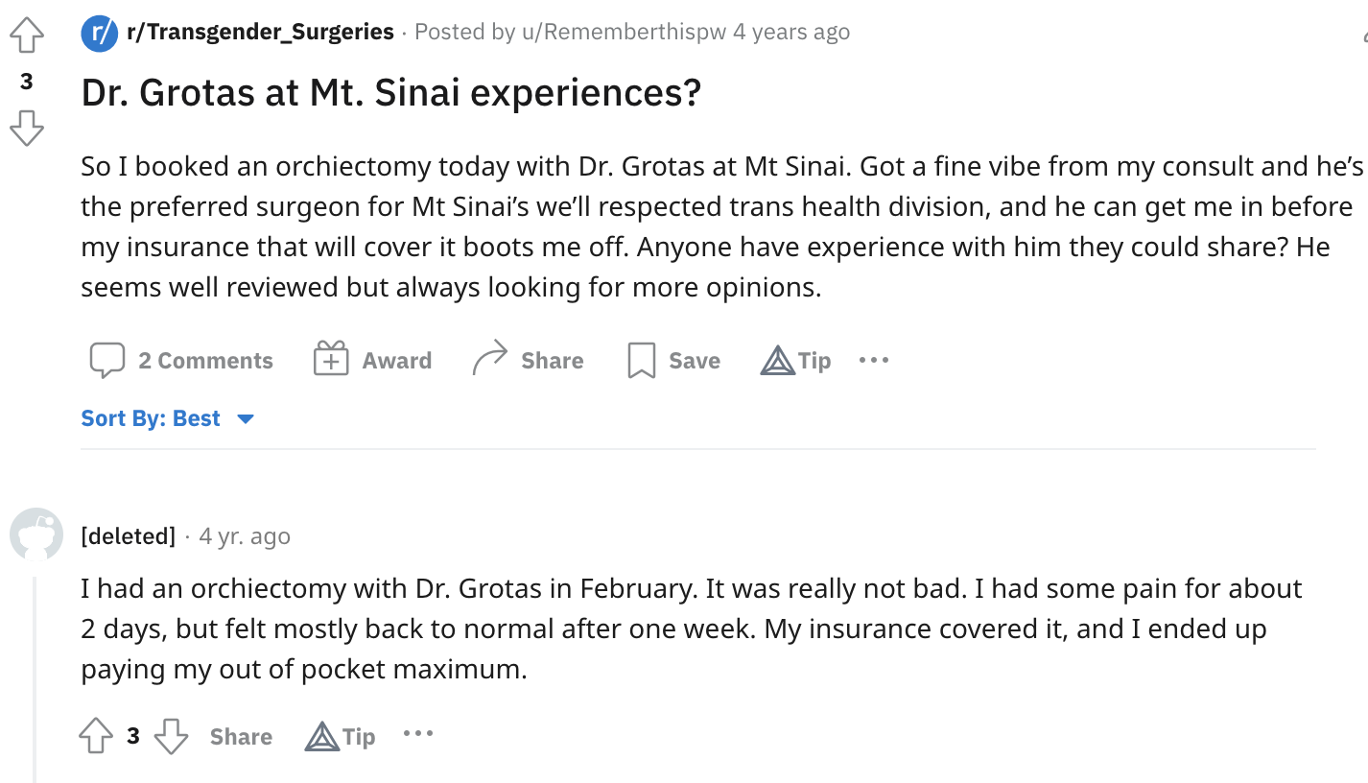Click the deleted user's avatar

pyautogui.click(x=36, y=534)
